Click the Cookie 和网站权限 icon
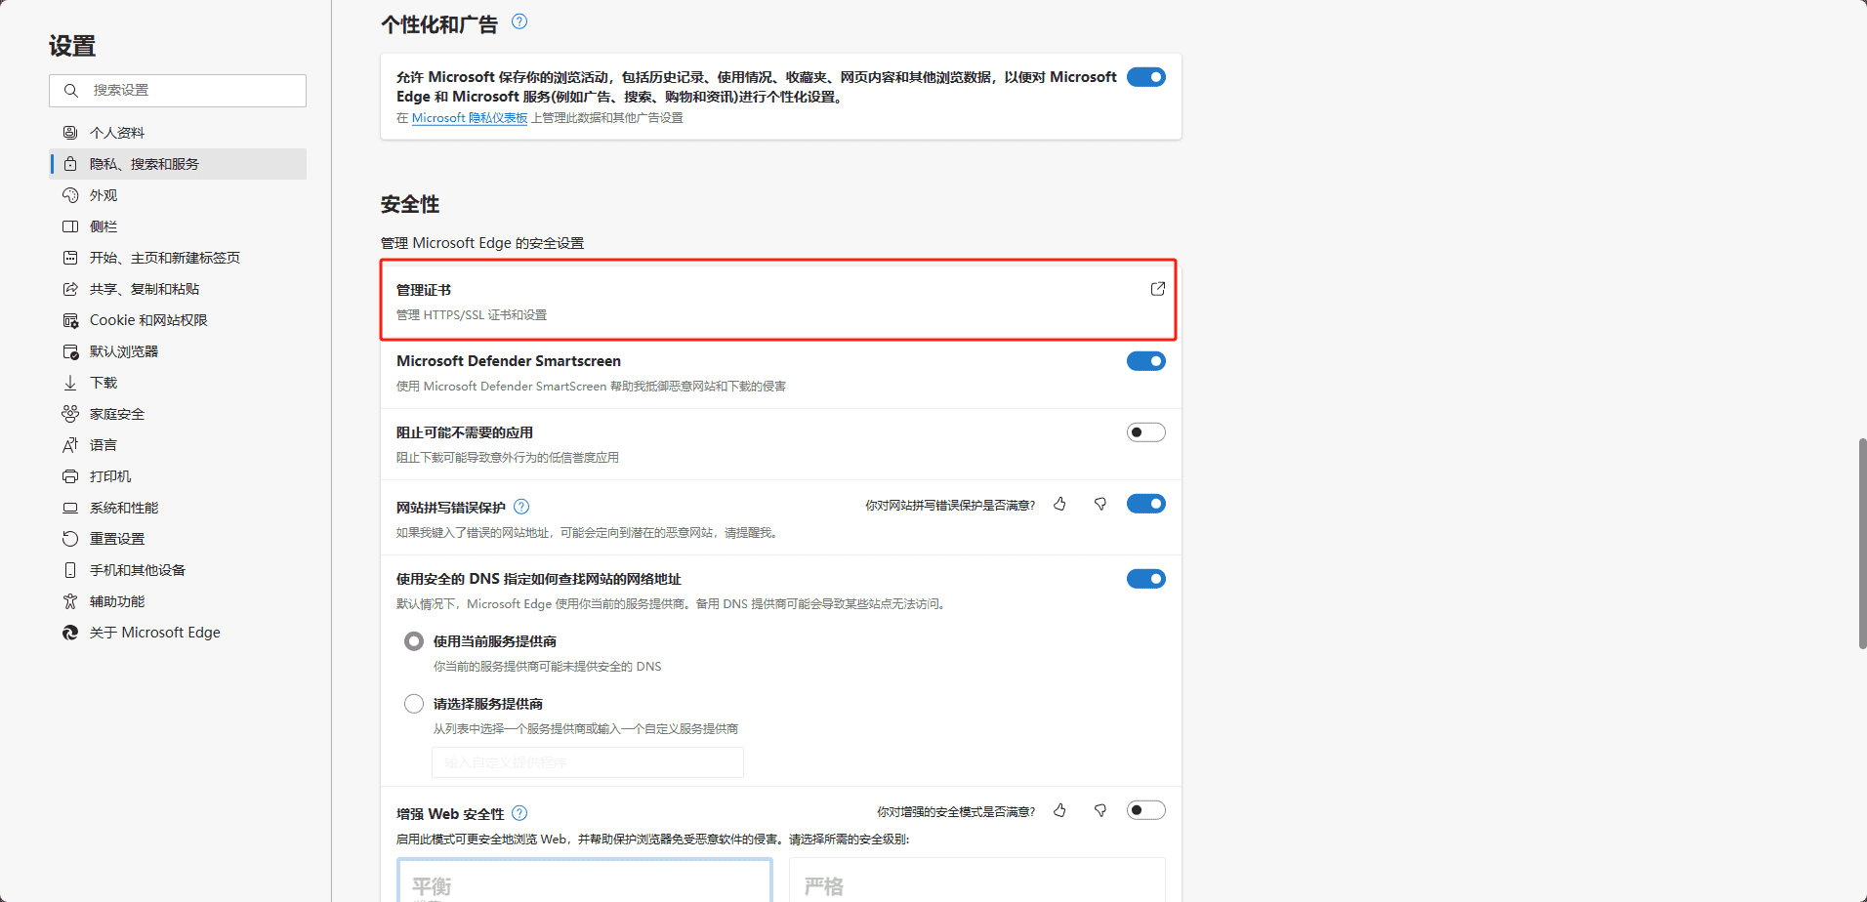The height and width of the screenshot is (902, 1867). [x=70, y=320]
